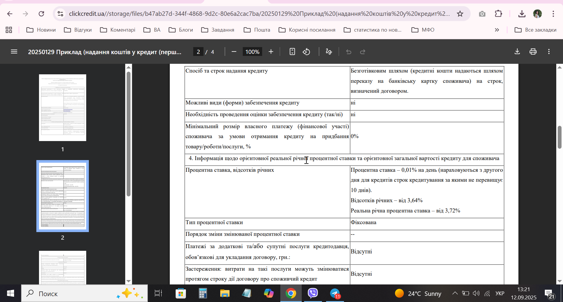The image size is (563, 302).
Task: Click the fit to page icon
Action: 292,52
